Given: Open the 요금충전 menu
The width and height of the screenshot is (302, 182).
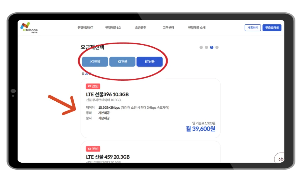Looking at the screenshot, I should [x=141, y=27].
